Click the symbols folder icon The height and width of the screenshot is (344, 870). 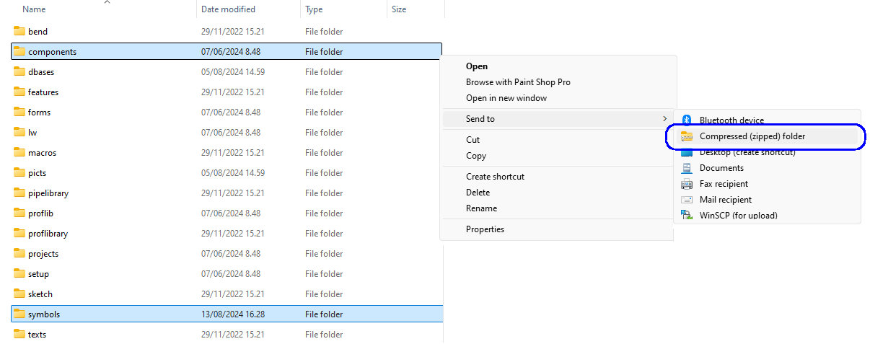tap(19, 314)
